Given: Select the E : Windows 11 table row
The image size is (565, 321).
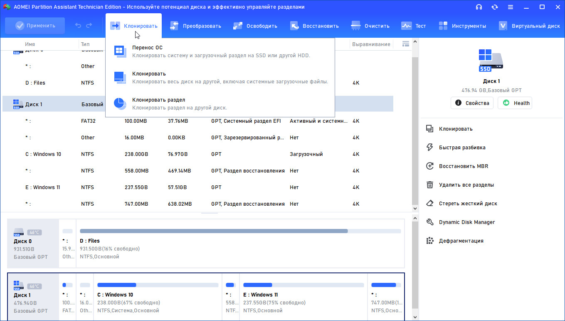Looking at the screenshot, I should tap(43, 187).
